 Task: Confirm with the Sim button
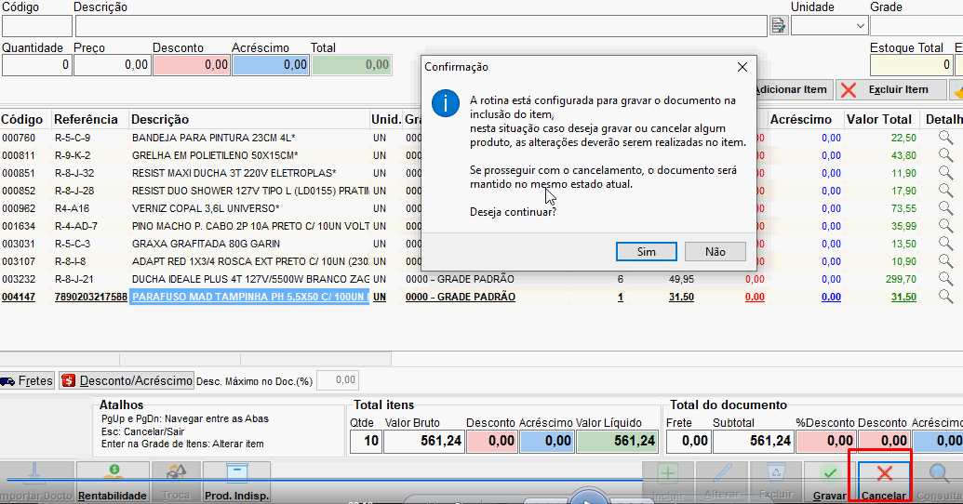coord(646,252)
